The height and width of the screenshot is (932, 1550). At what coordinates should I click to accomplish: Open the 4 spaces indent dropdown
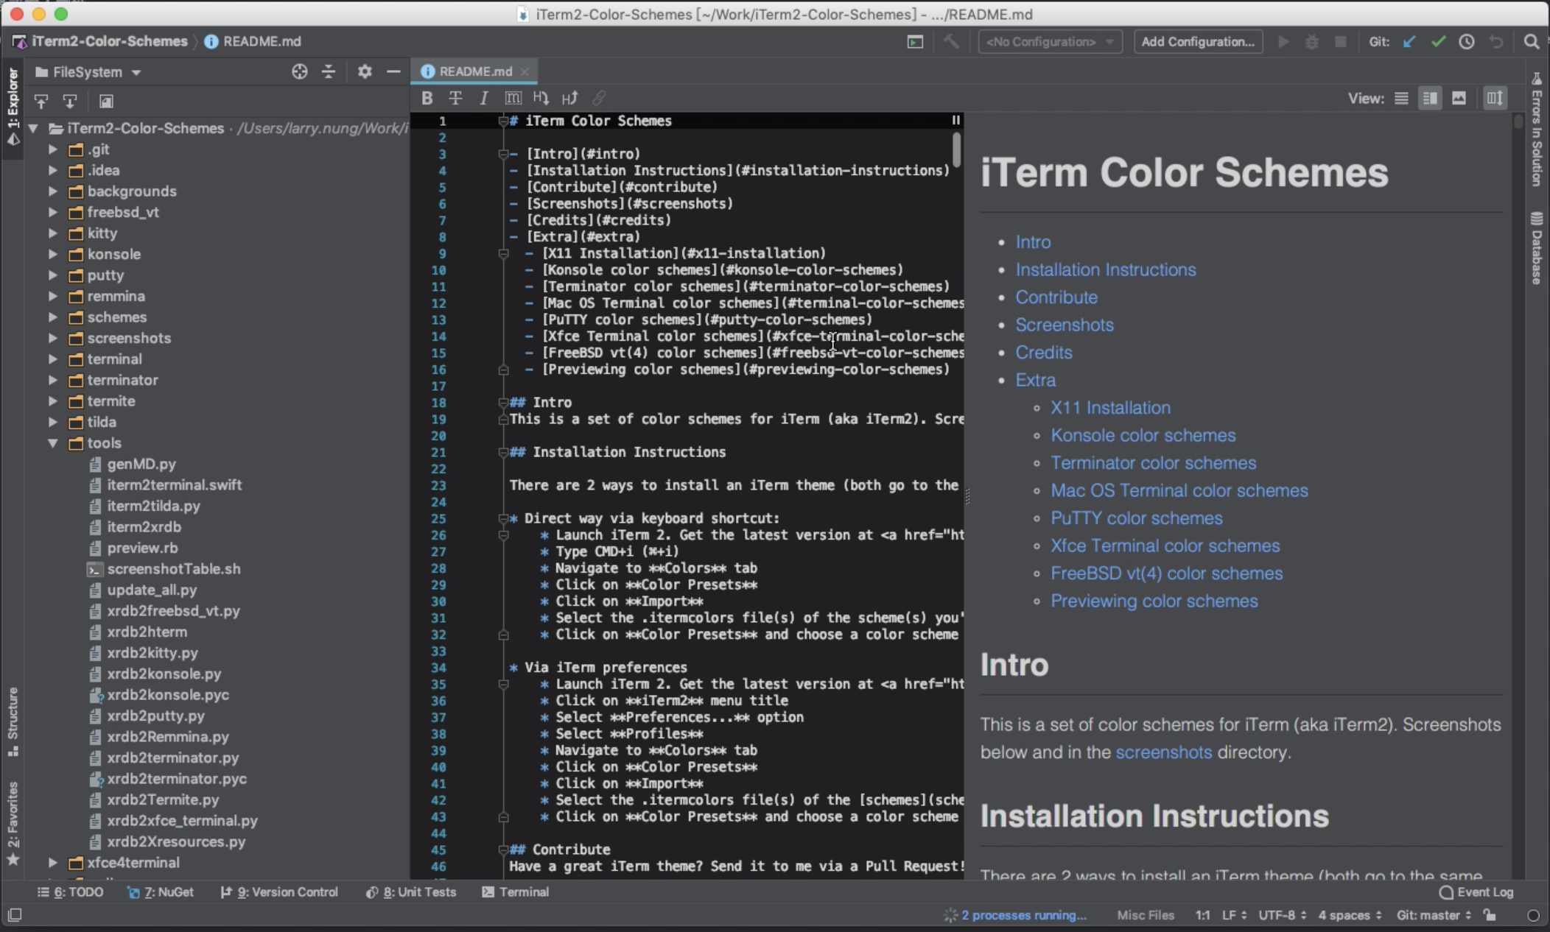[x=1350, y=915]
